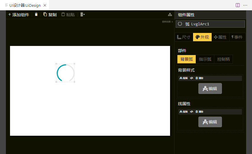Select the arc widget on the canvas

point(65,73)
